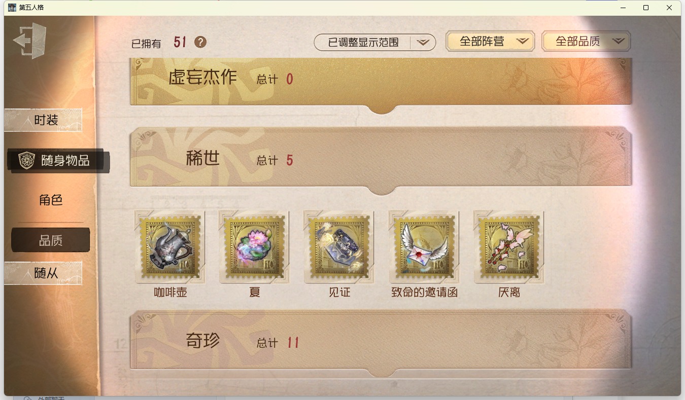Collapse the 稀世 rarity section header
Image resolution: width=685 pixels, height=400 pixels.
click(381, 158)
